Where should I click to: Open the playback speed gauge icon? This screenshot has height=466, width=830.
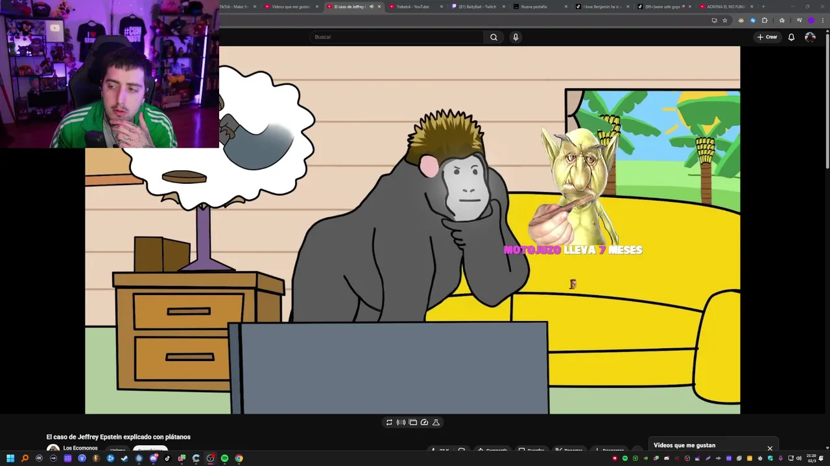click(x=424, y=422)
